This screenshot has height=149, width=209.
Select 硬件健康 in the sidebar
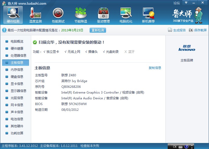click(15, 48)
